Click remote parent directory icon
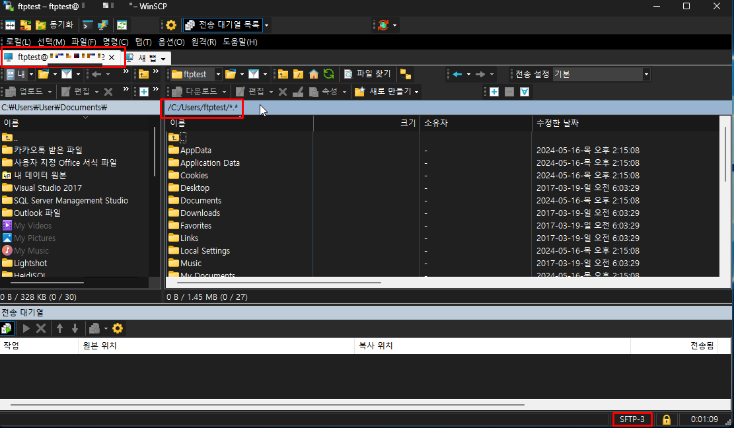 pos(283,75)
